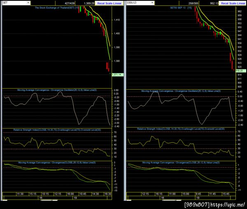
Task: Open the SET symbol dropdown
Action: point(28,3)
